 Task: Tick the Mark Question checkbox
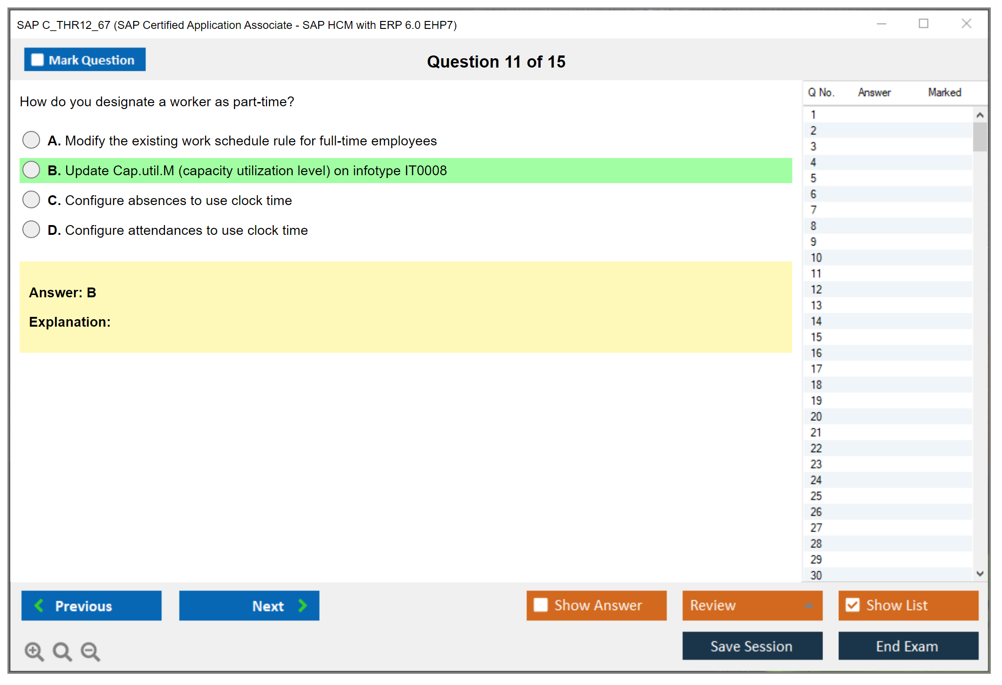click(37, 60)
